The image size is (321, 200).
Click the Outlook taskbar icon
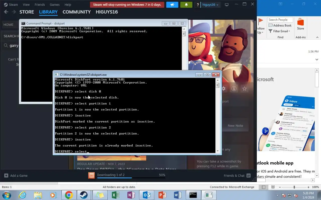pos(146,195)
